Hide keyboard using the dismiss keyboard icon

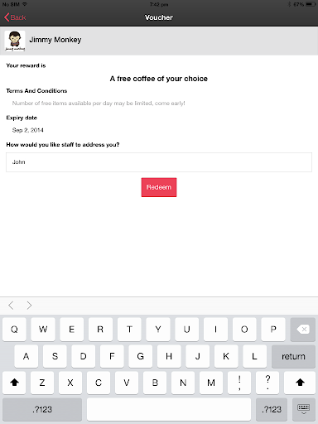(303, 409)
